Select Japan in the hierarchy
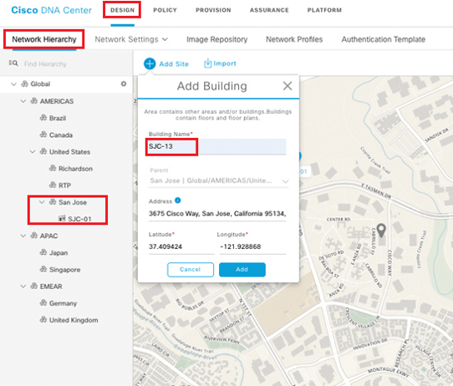Viewport: 453px width, 386px height. tap(59, 253)
